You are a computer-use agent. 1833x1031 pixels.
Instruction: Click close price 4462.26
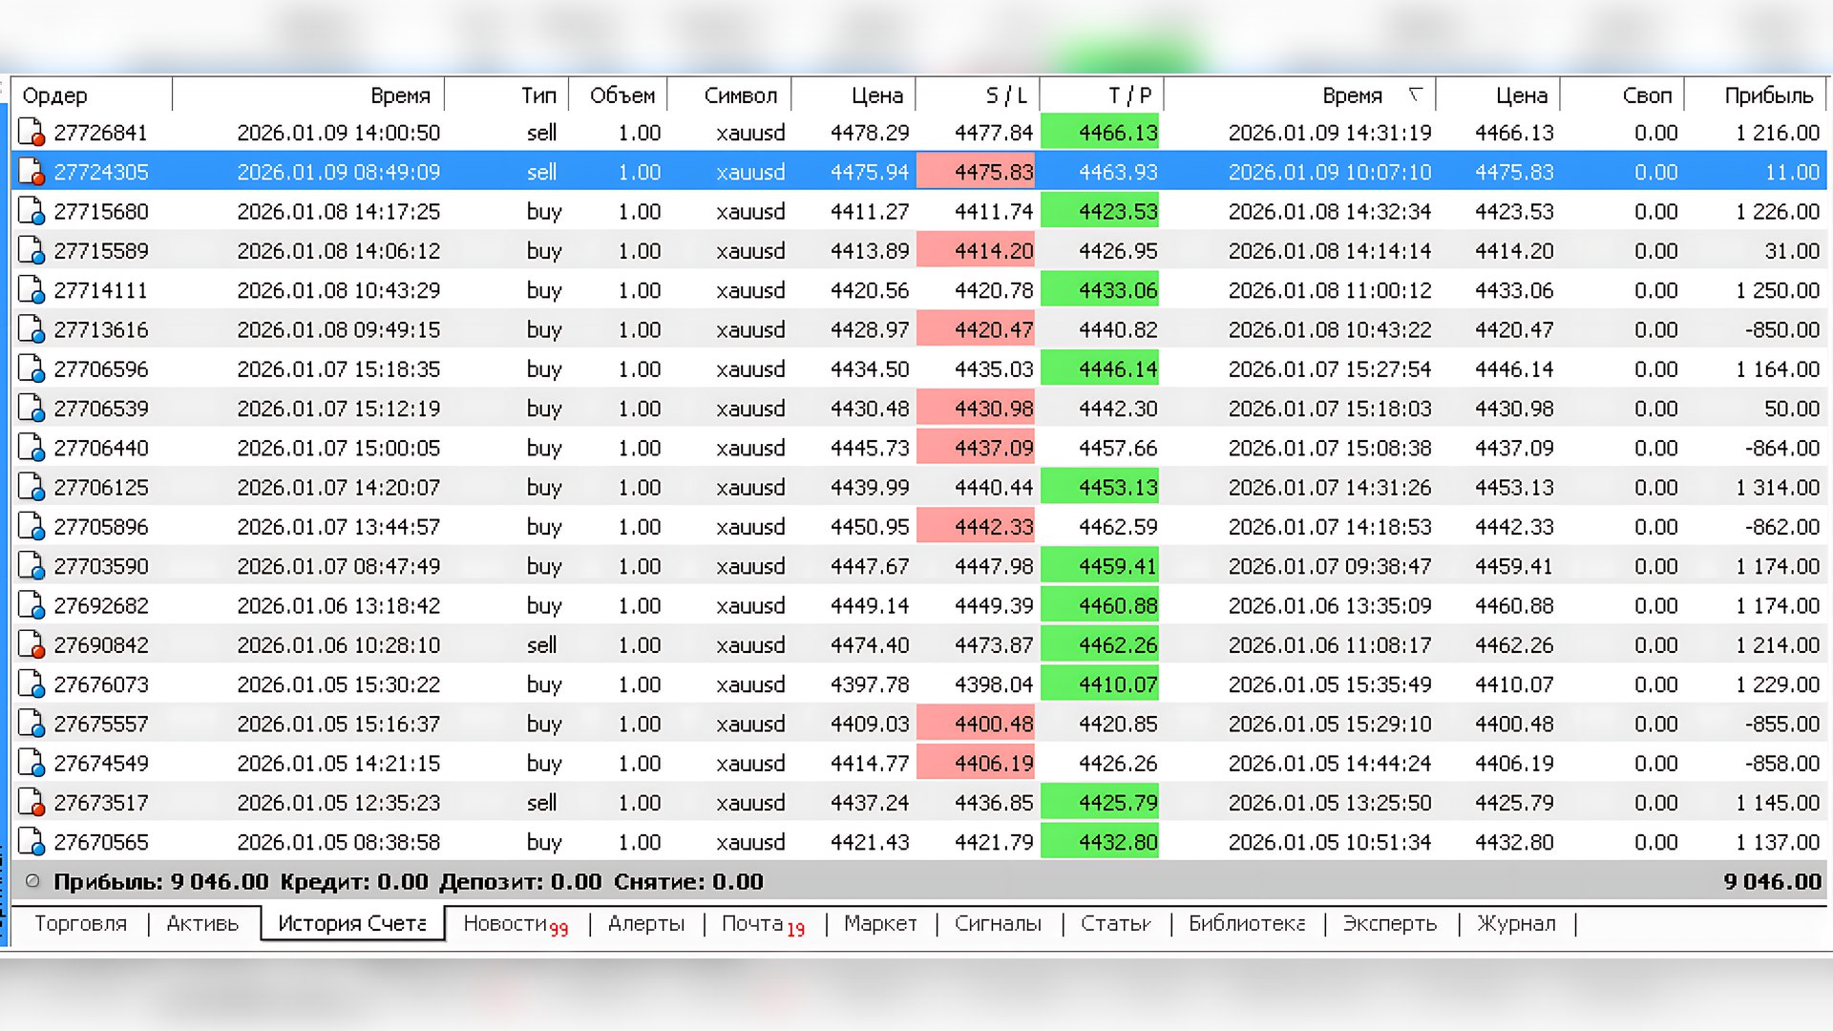coord(1514,644)
